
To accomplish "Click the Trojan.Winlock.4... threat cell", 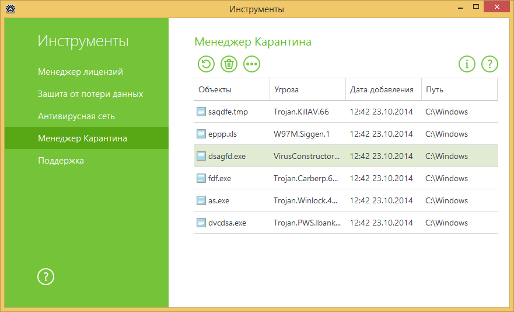I will (x=306, y=200).
